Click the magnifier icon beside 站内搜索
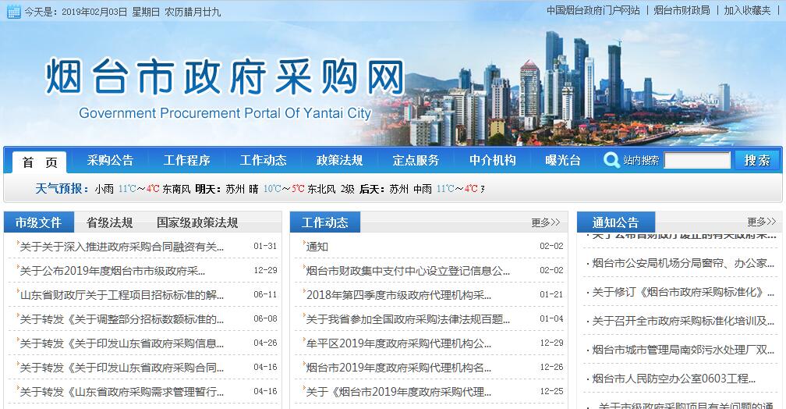This screenshot has width=786, height=409. [x=612, y=160]
